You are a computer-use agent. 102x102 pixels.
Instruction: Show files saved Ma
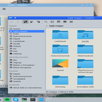pyautogui.click(x=27, y=60)
